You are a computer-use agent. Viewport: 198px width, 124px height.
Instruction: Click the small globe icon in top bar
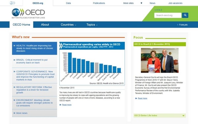coord(12,3)
